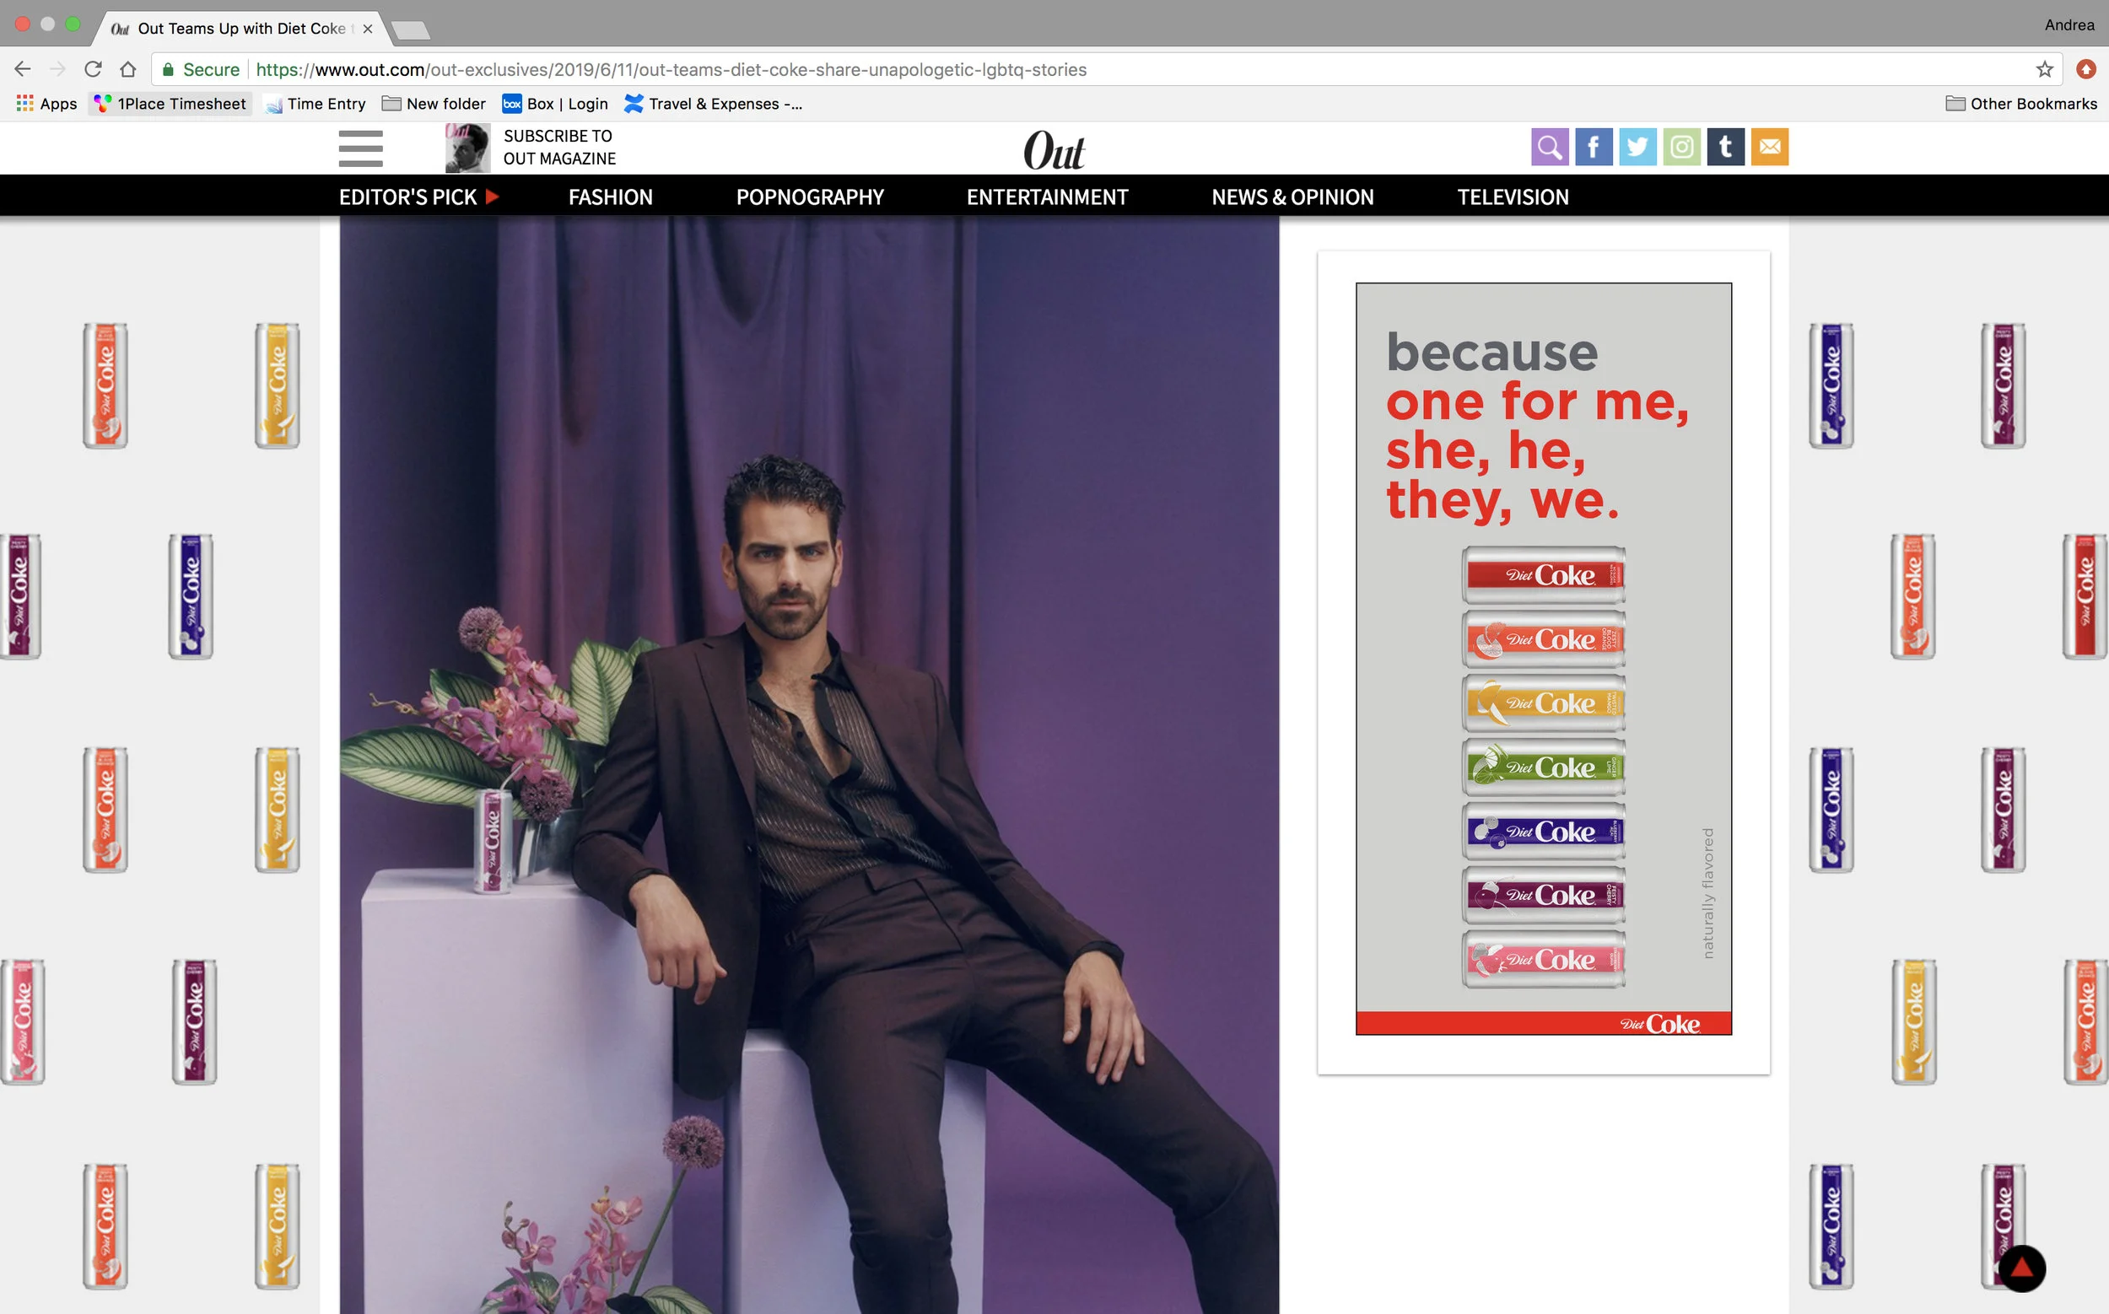Click the Out logo

pyautogui.click(x=1054, y=151)
